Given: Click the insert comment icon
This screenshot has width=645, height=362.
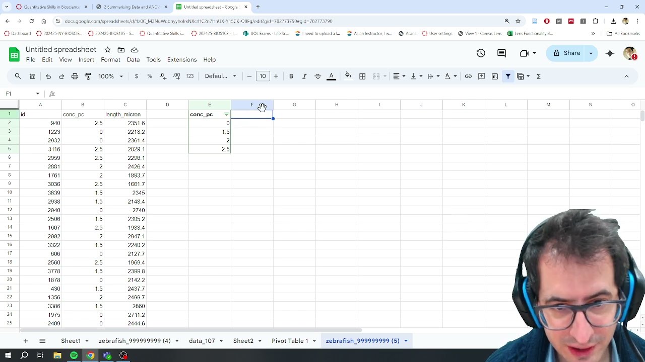Looking at the screenshot, I should pyautogui.click(x=482, y=76).
